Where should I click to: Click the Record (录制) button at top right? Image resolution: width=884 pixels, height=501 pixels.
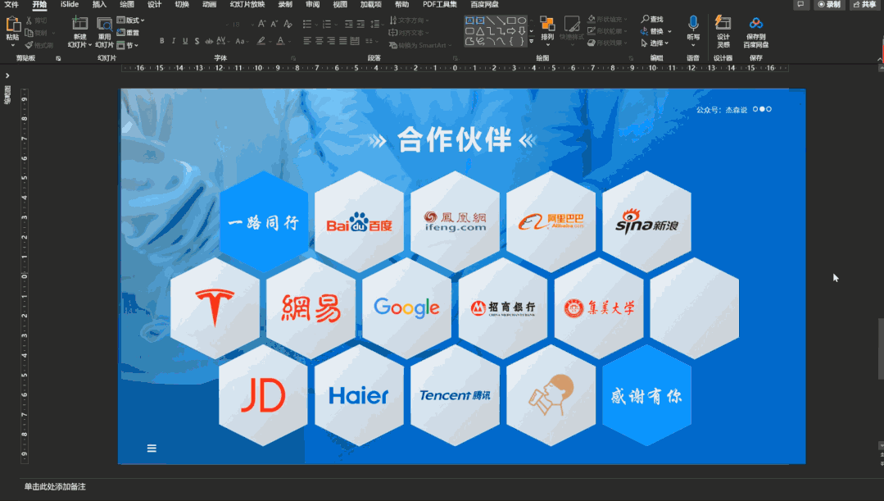click(x=829, y=5)
